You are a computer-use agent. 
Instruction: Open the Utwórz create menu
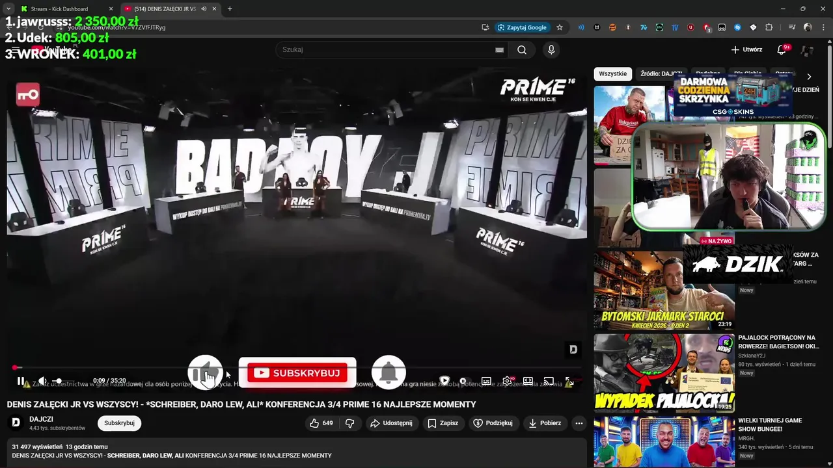click(746, 49)
